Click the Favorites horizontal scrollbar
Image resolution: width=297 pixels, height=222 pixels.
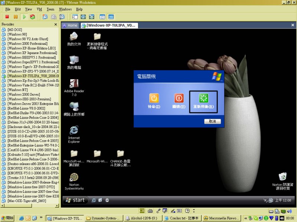click(x=30, y=206)
